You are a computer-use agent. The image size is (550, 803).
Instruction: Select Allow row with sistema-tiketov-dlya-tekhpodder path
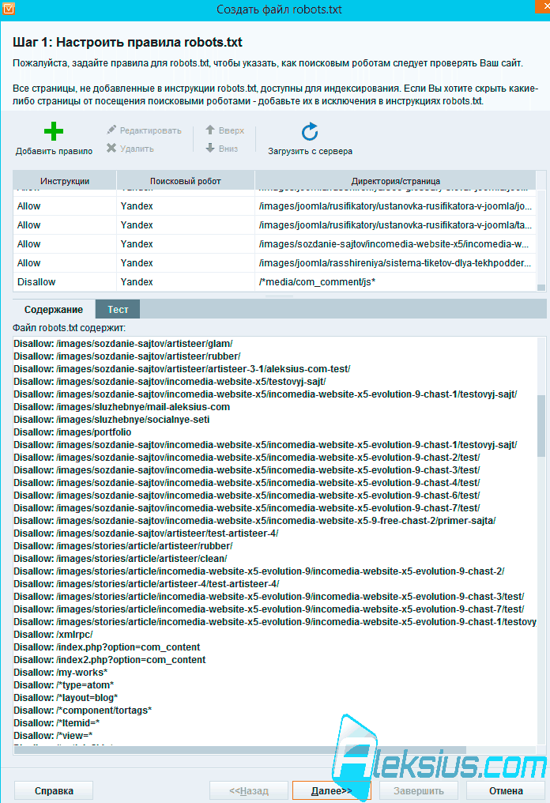(274, 262)
